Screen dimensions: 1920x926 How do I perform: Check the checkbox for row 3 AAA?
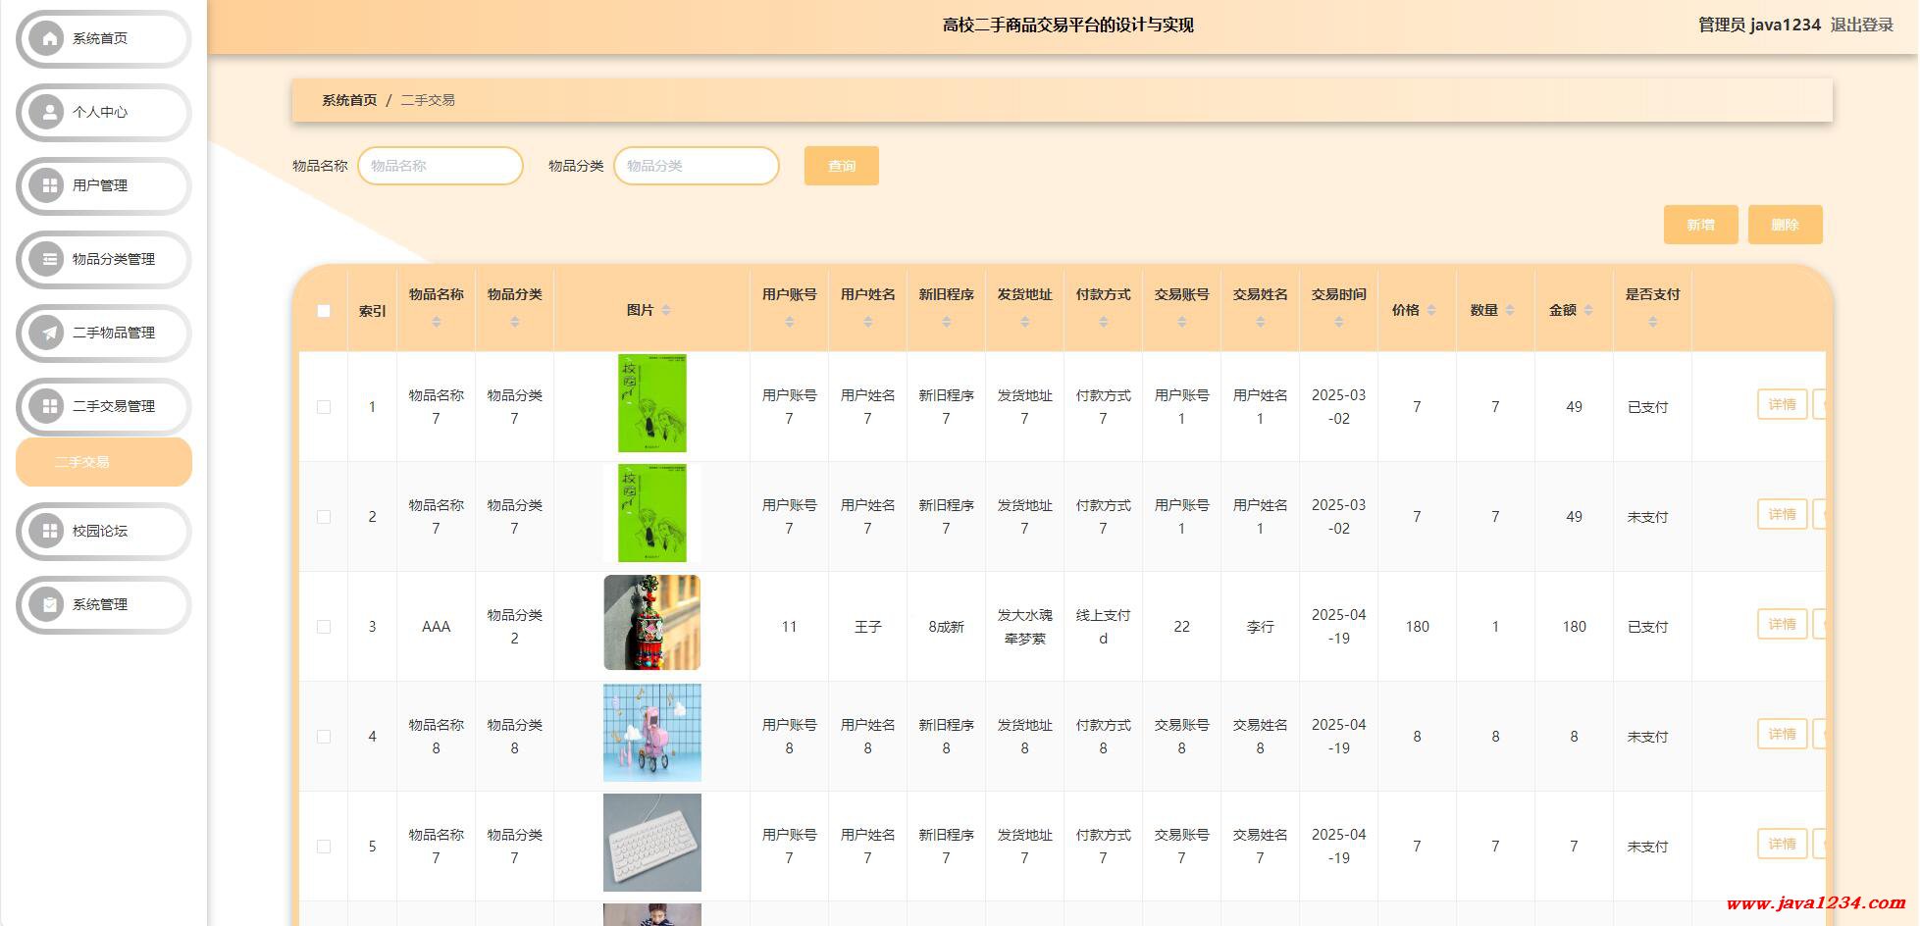324,627
